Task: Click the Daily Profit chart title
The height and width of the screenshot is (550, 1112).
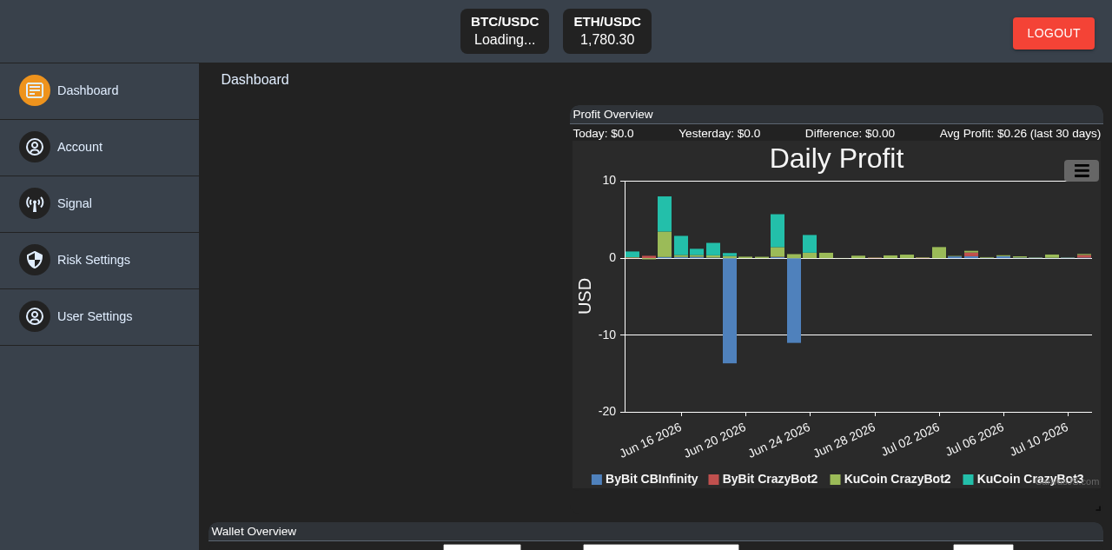Action: tap(837, 158)
